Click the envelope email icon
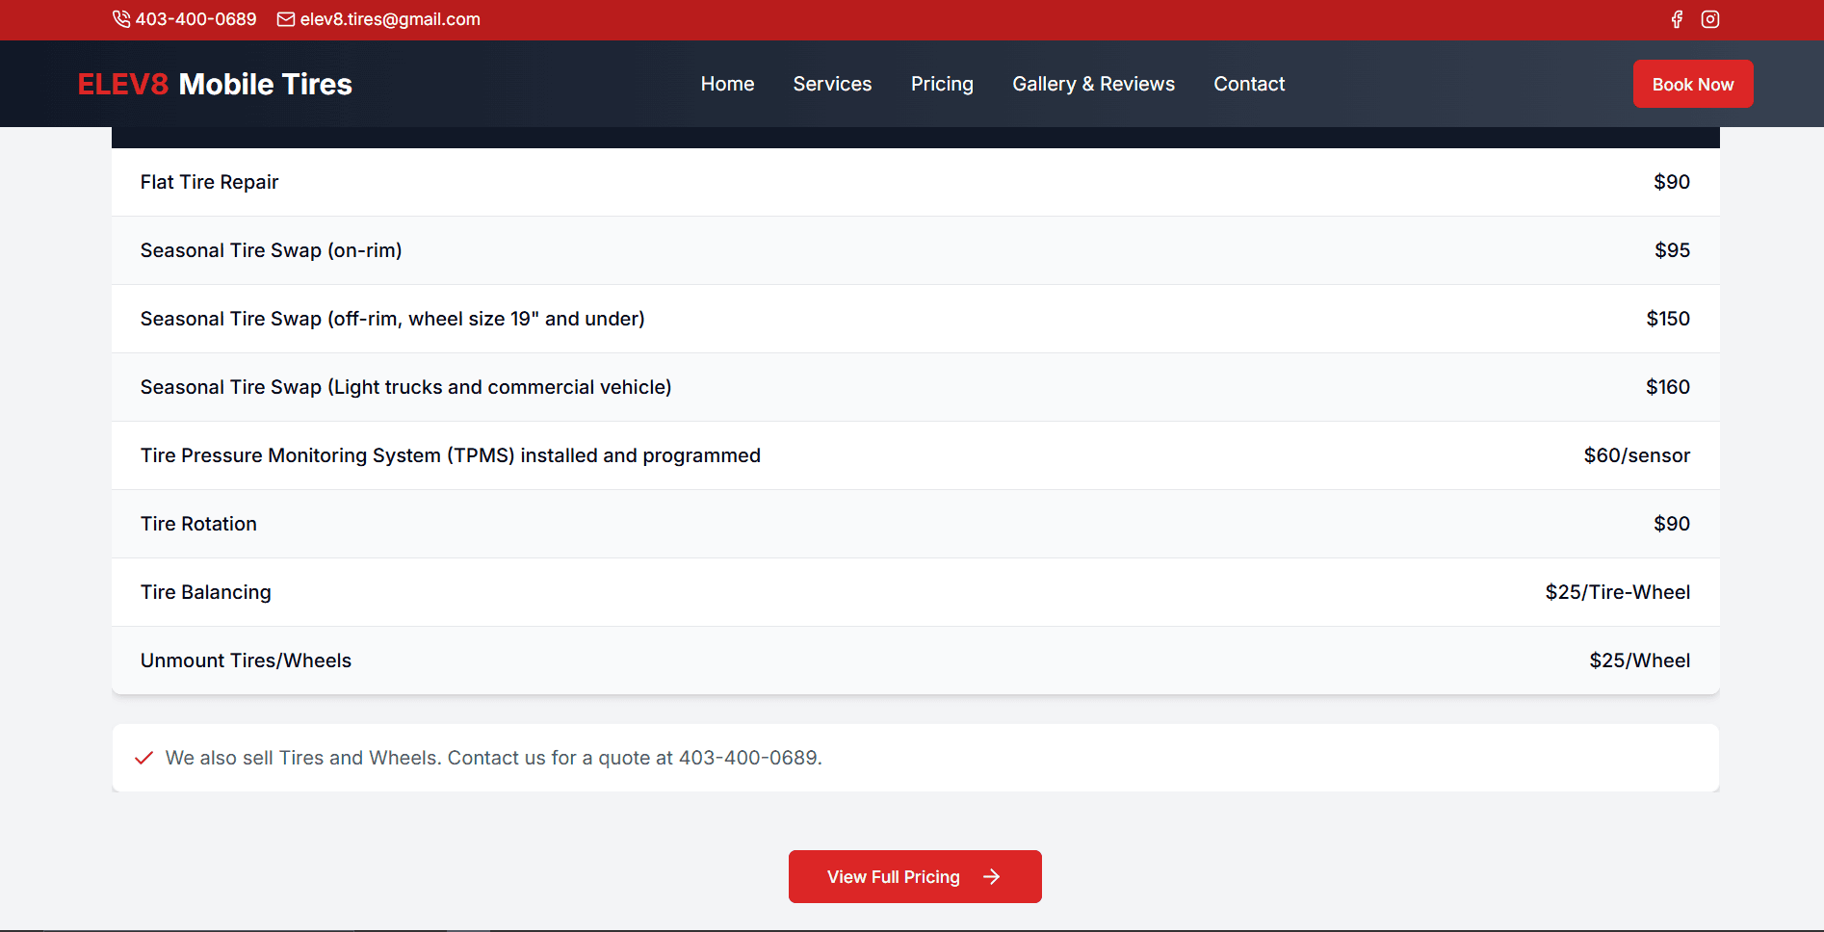1824x932 pixels. (286, 19)
